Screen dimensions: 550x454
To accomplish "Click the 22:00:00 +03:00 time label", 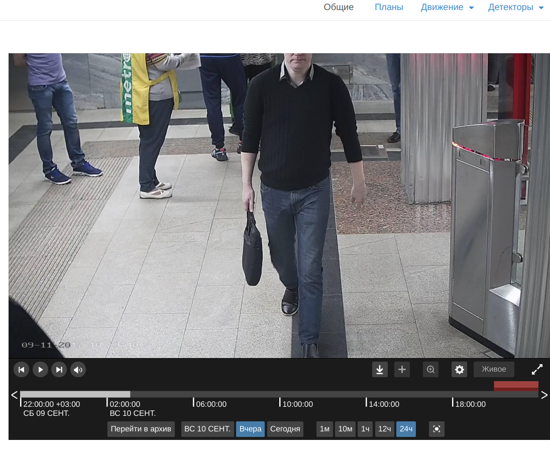I will pyautogui.click(x=52, y=404).
